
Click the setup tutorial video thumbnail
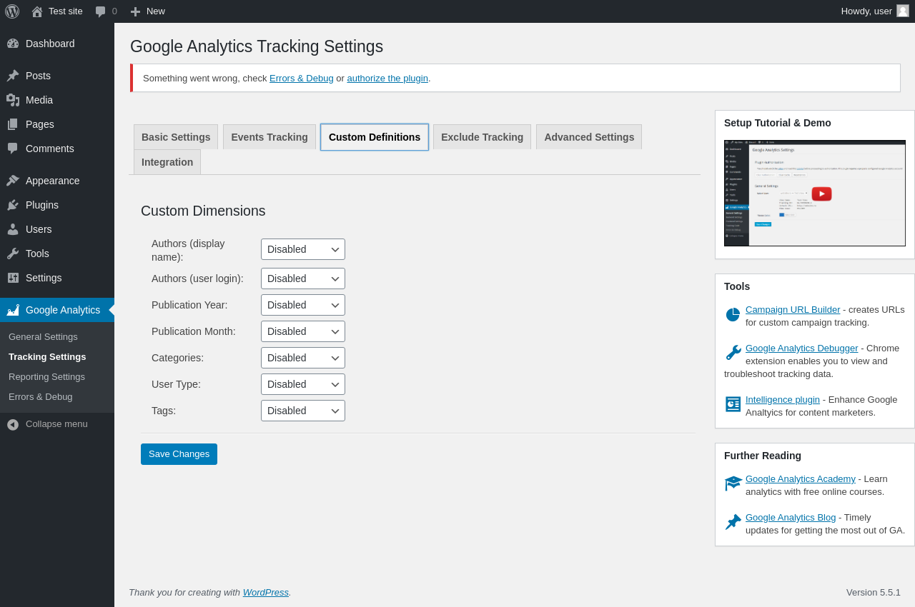(815, 194)
